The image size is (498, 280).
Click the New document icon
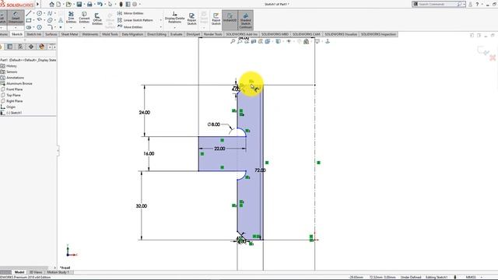pyautogui.click(x=59, y=4)
